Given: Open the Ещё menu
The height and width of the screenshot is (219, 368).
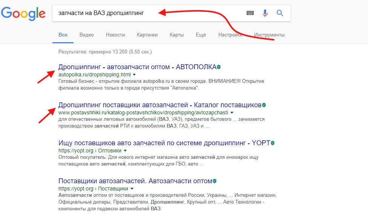Looking at the screenshot, I should [x=201, y=35].
